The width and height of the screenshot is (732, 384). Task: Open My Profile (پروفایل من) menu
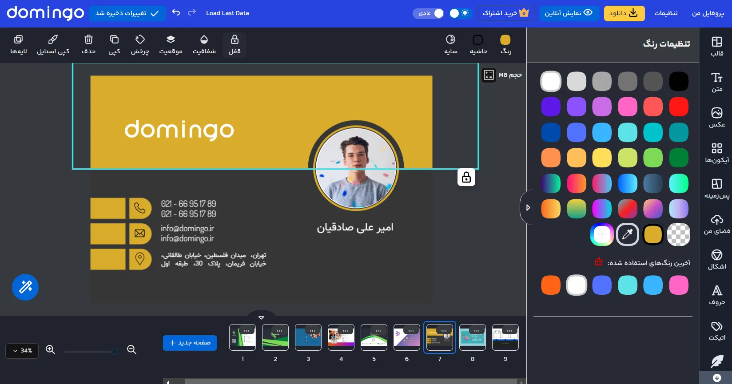[708, 13]
